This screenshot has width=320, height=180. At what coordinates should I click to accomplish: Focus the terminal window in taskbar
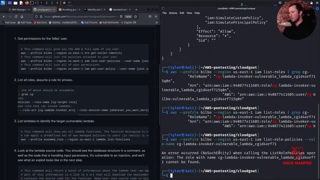70,3
